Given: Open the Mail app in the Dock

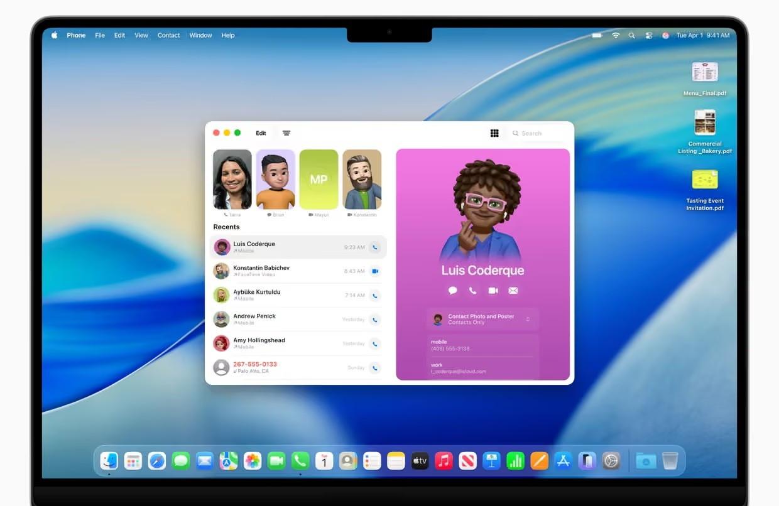Looking at the screenshot, I should click(x=205, y=461).
